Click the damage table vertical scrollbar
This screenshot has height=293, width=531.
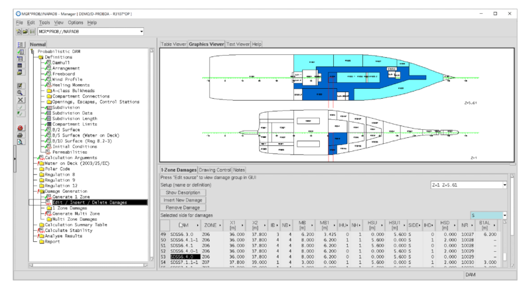[505, 245]
